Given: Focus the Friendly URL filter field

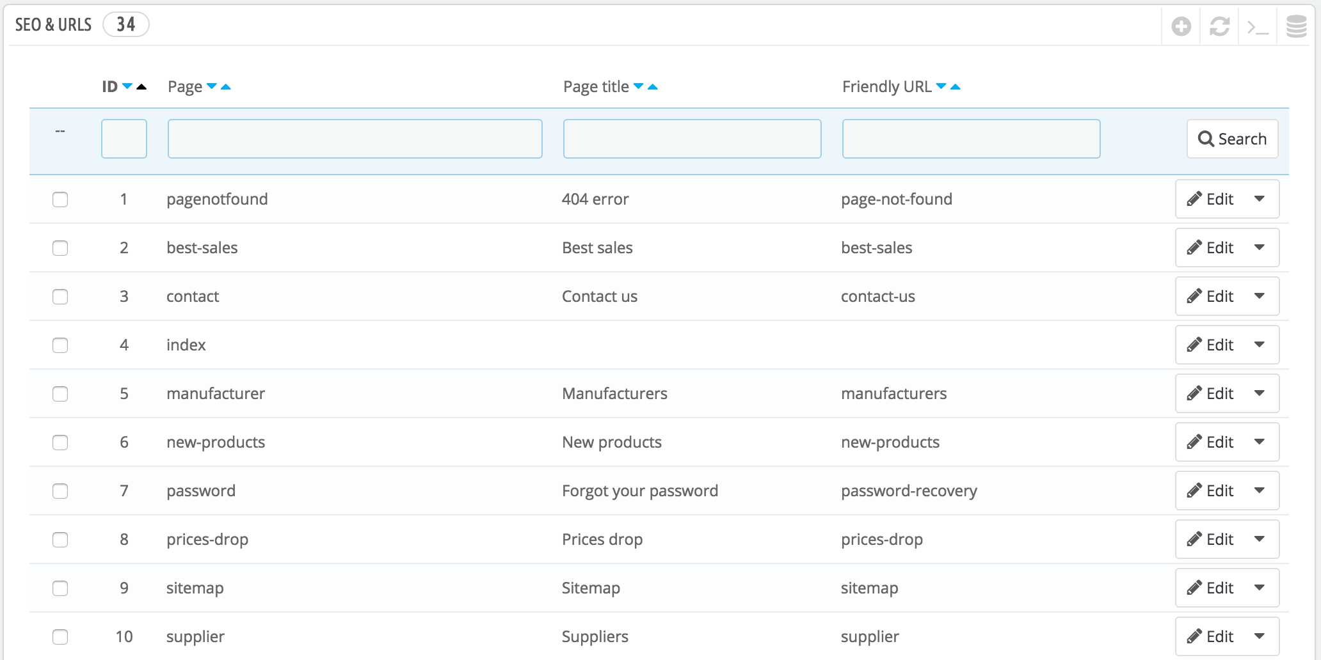Looking at the screenshot, I should pyautogui.click(x=972, y=139).
